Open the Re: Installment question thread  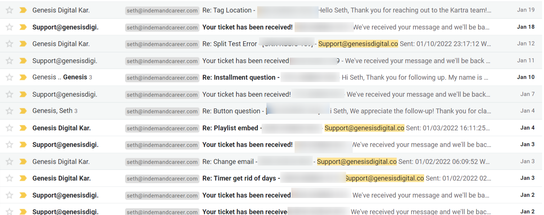point(239,78)
